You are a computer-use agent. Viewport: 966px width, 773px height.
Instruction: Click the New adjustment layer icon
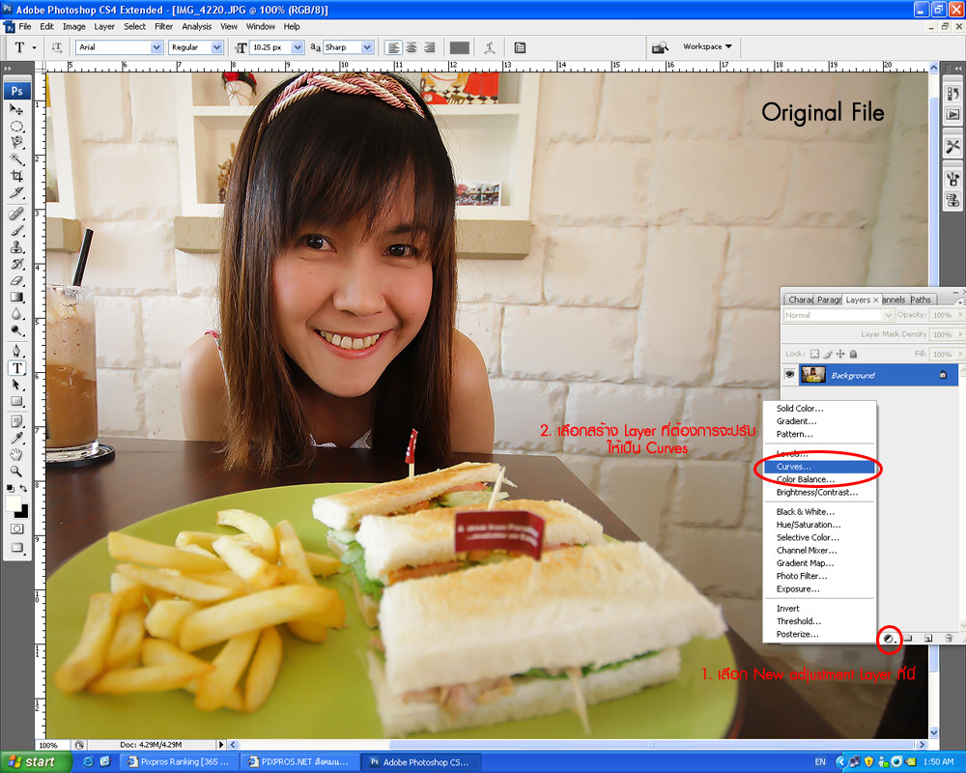tap(888, 638)
